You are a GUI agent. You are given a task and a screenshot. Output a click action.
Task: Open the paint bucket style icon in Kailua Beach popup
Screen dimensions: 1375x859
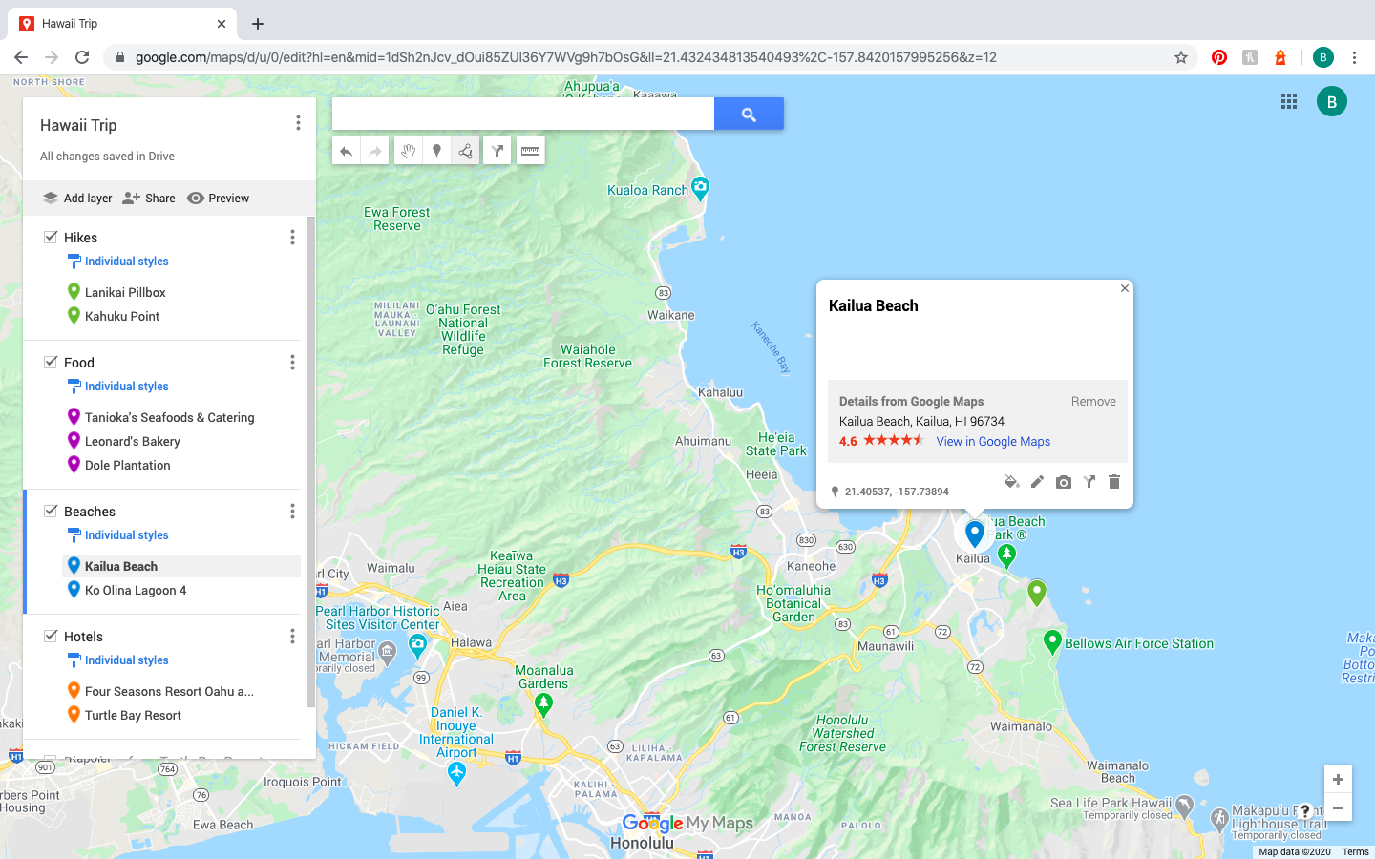coord(1011,482)
